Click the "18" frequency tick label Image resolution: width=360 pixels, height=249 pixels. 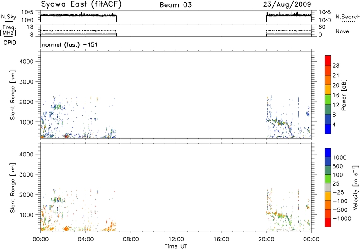(x=30, y=27)
